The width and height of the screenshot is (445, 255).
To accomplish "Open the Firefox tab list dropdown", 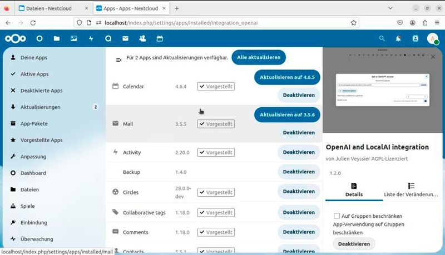I will 390,8.
